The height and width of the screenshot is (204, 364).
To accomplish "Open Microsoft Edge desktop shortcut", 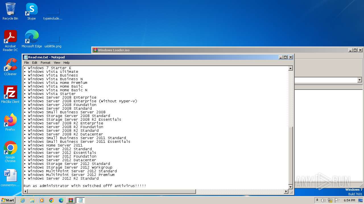I will (x=32, y=39).
